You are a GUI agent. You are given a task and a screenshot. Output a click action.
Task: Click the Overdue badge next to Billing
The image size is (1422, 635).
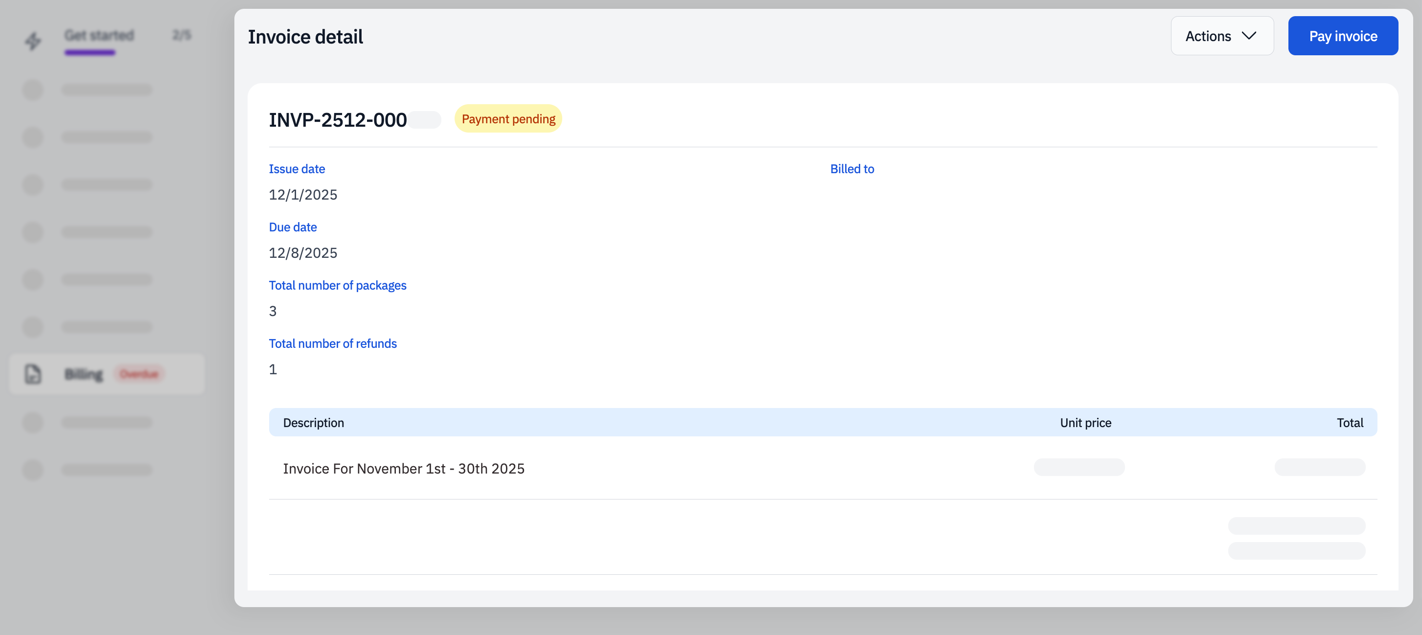[139, 373]
